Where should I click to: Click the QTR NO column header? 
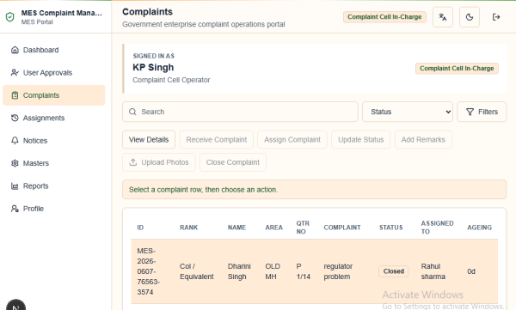(x=303, y=228)
